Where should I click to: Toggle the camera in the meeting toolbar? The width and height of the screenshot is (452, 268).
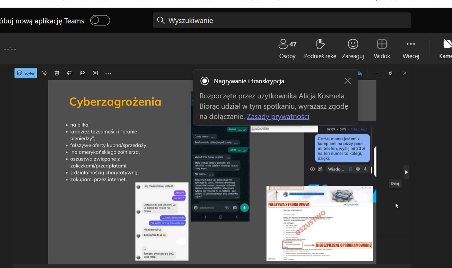447,49
